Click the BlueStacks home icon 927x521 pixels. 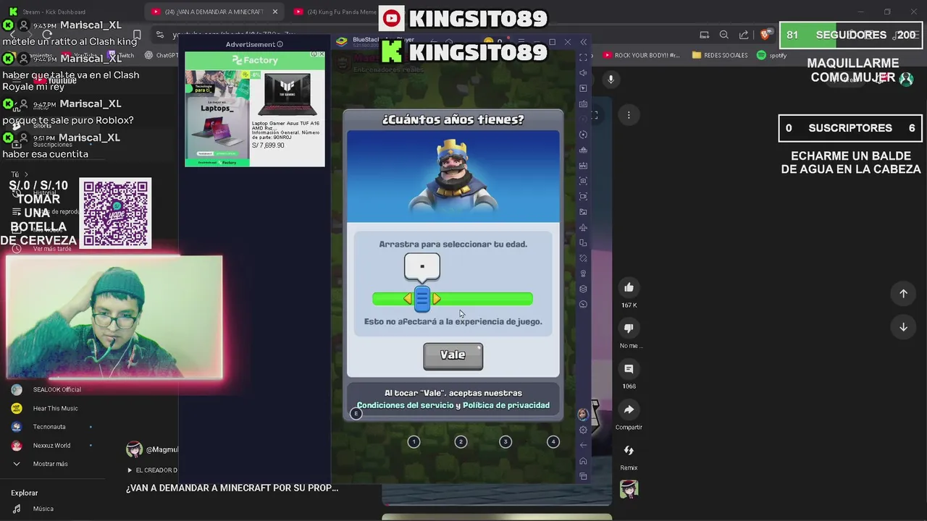pos(583,461)
